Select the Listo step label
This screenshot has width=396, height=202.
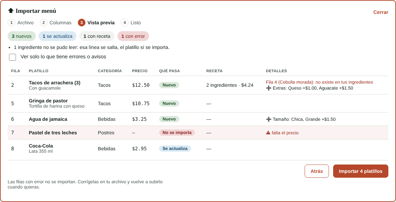(135, 23)
